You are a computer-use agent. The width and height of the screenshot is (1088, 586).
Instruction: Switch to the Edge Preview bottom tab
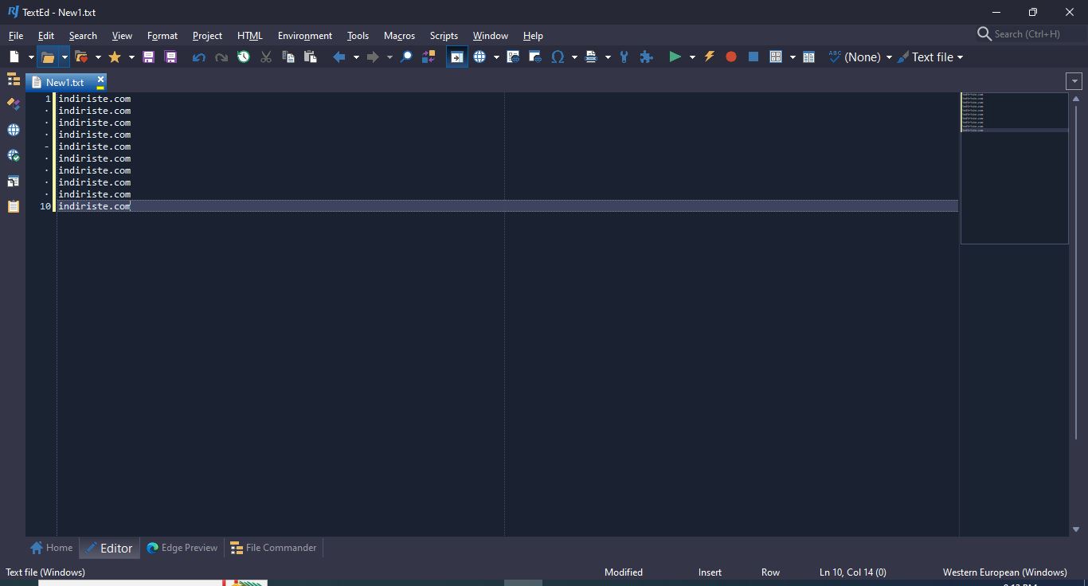click(182, 548)
